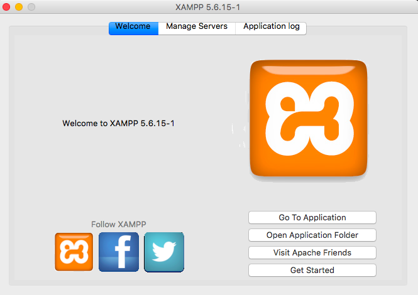Click the Visit Apache Friends button
Viewport: 418px width, 295px height.
tap(312, 253)
